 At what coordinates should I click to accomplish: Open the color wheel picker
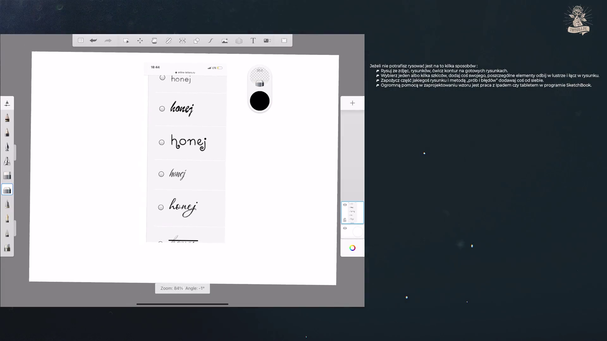coord(353,248)
